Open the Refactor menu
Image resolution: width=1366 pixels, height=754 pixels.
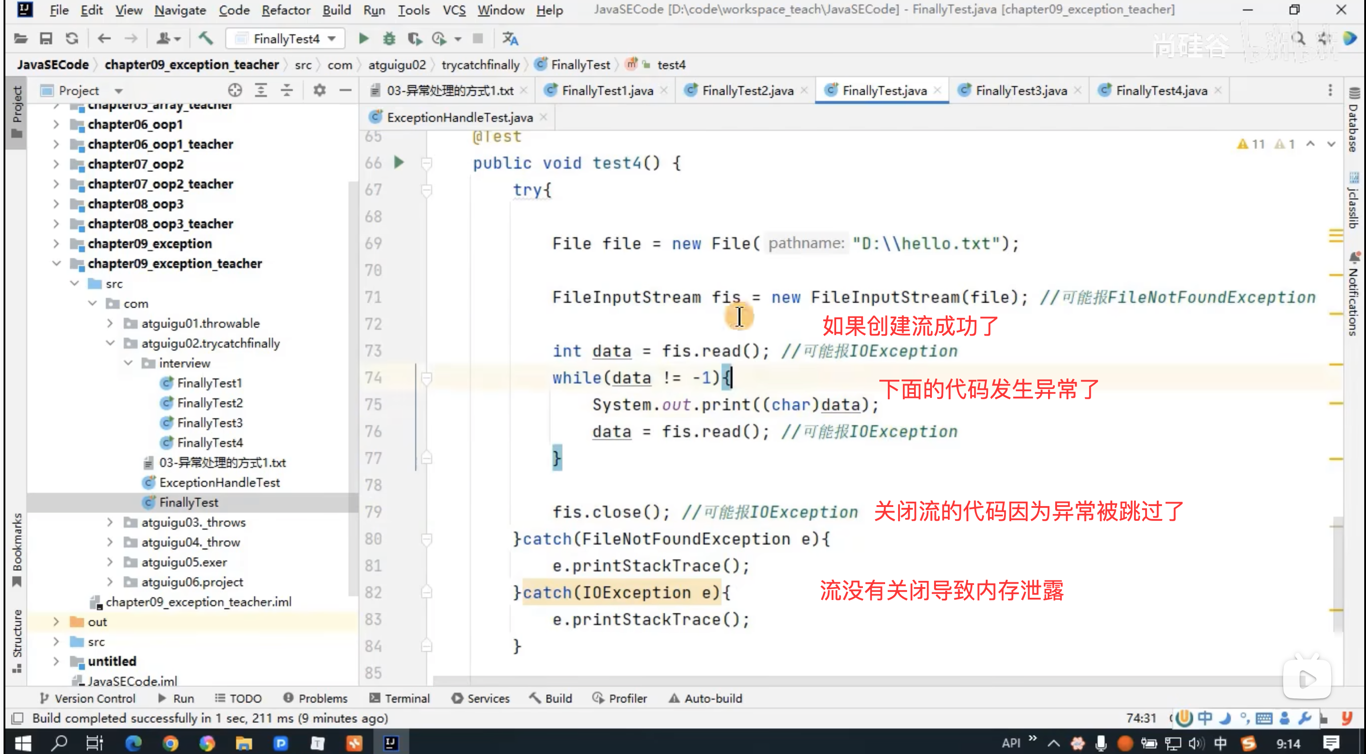[285, 10]
